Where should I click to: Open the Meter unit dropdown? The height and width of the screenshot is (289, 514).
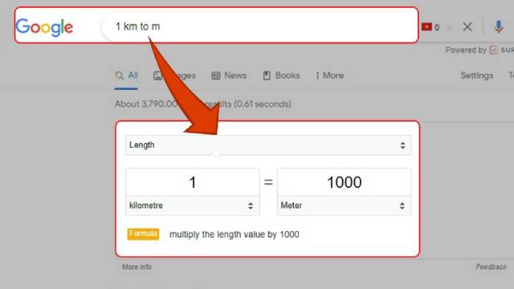344,206
